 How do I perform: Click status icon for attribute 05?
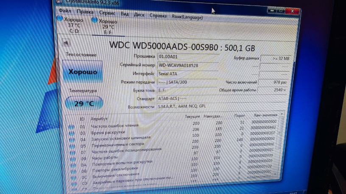point(73,146)
